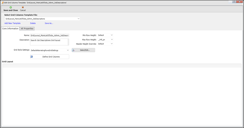Viewport: 244px width, 128px height.
Task: Click the empty Grid Layout preview area
Action: click(x=122, y=96)
